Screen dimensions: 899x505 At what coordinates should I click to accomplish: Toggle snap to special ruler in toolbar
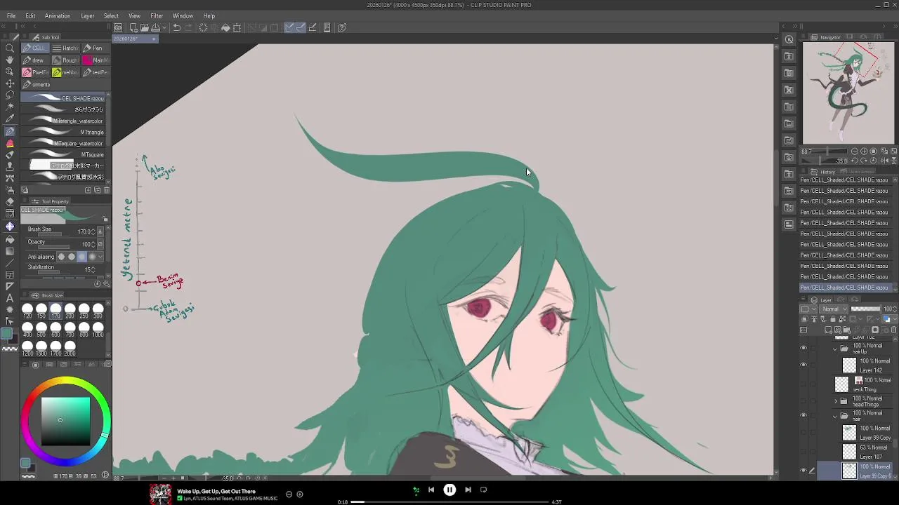tap(301, 28)
